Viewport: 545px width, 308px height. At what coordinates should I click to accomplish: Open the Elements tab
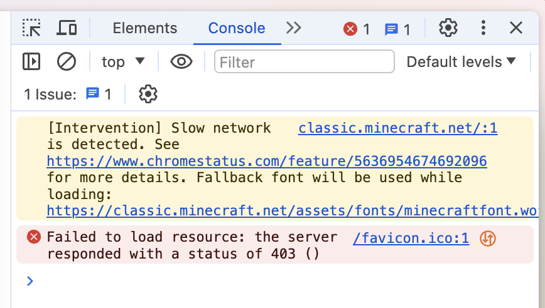145,28
